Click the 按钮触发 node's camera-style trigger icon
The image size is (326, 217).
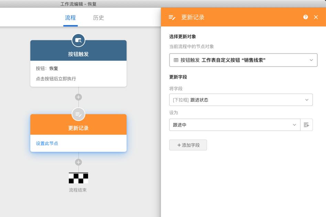click(x=78, y=39)
